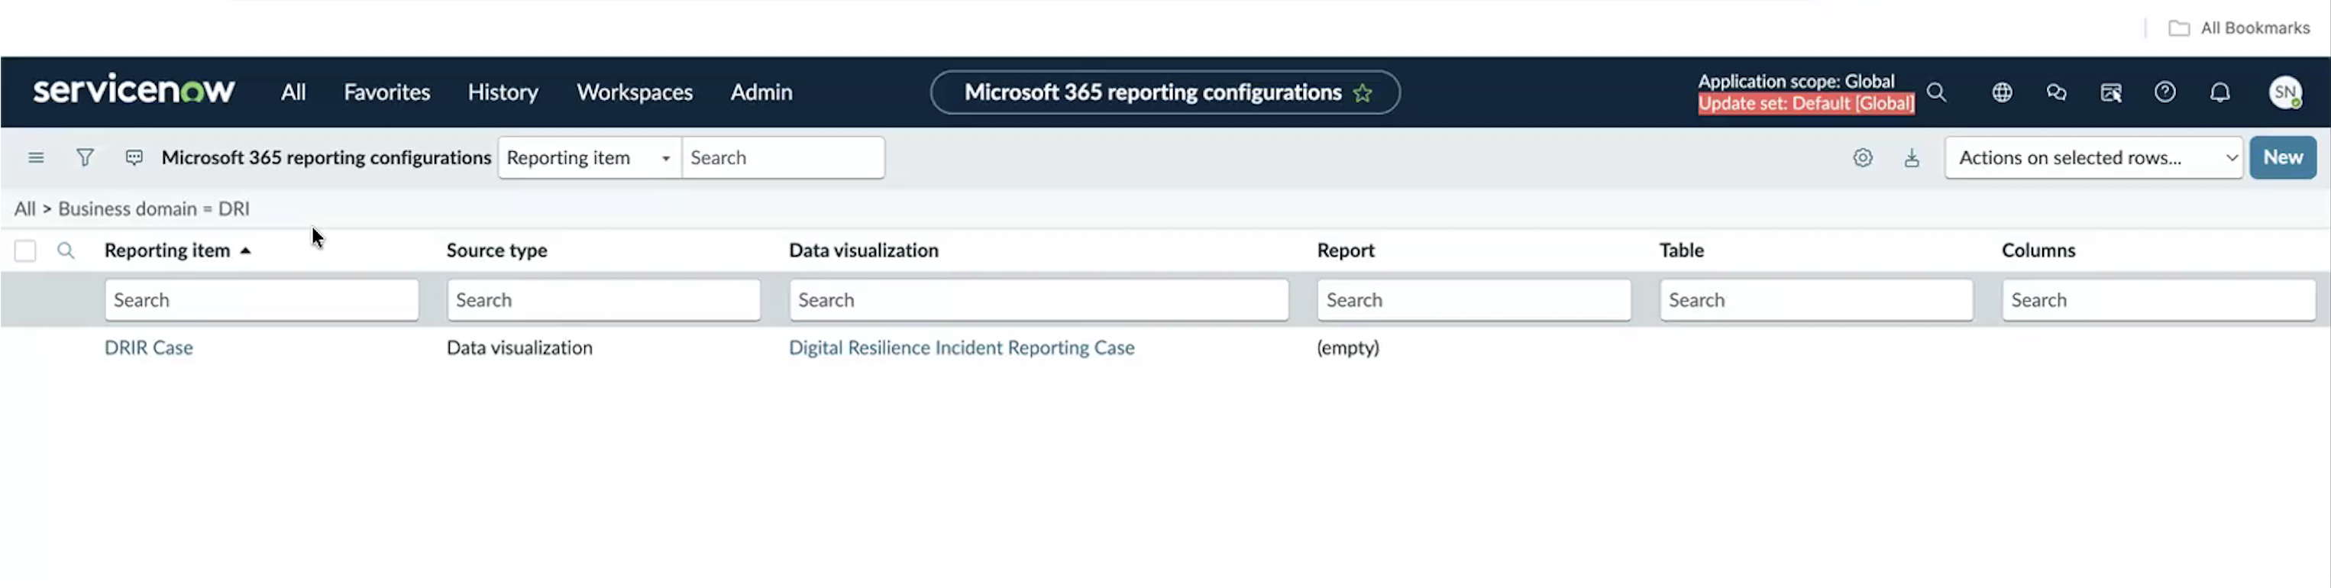
Task: Click the (empty) Report cell
Action: click(x=1347, y=347)
